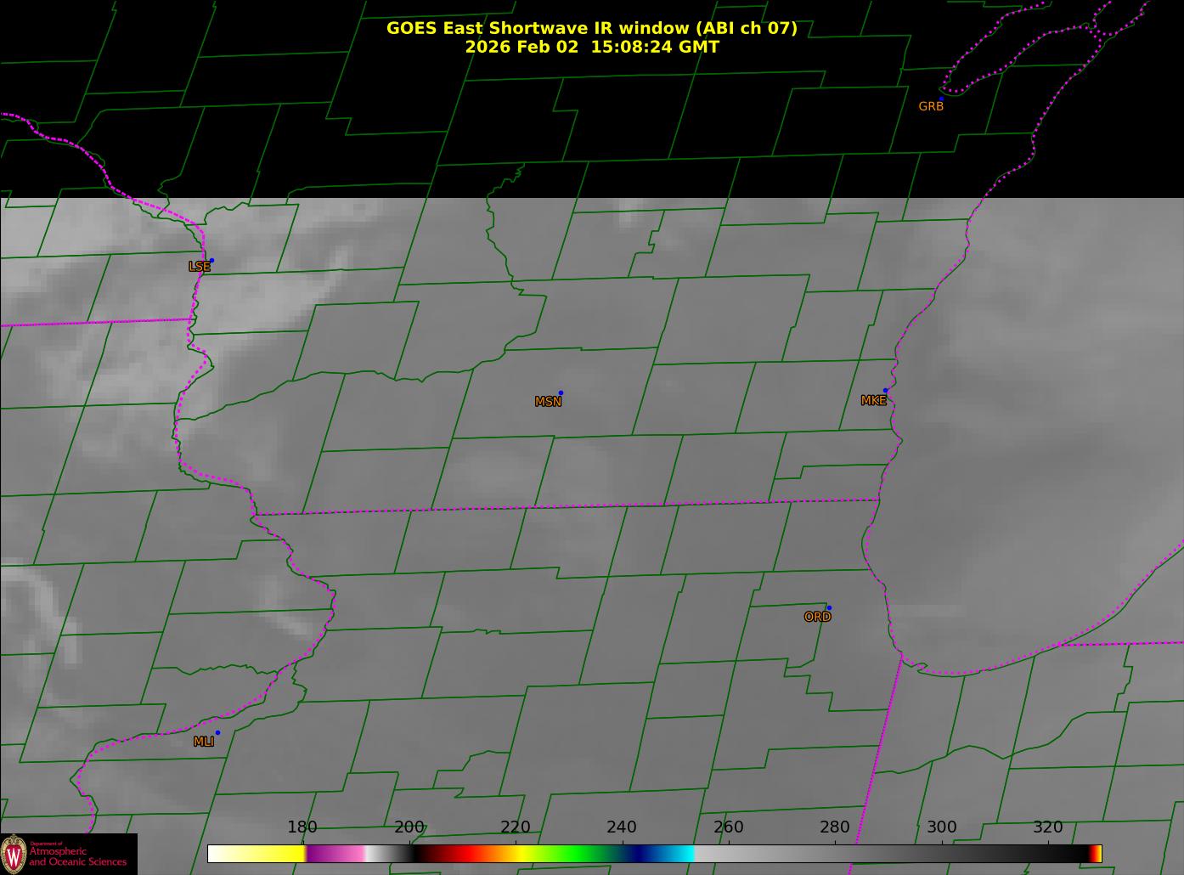Click the MKE station label
This screenshot has width=1184, height=875.
(873, 401)
